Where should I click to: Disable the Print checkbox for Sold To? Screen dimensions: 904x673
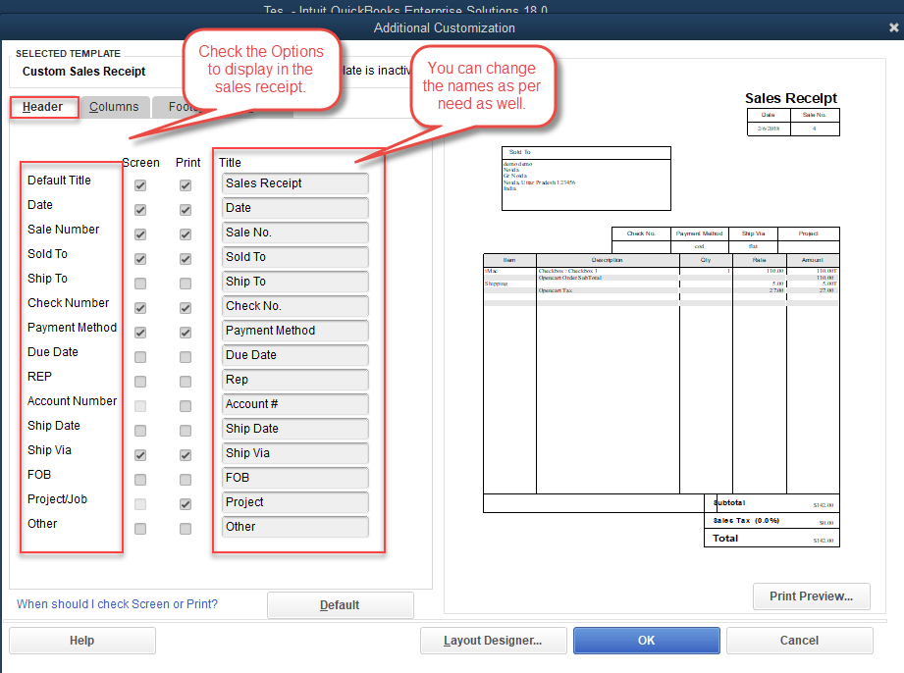(186, 258)
